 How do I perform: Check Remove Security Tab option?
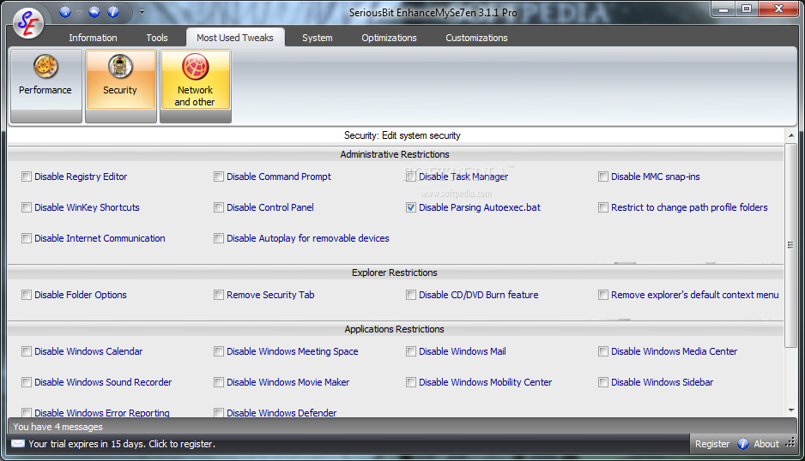tap(219, 295)
